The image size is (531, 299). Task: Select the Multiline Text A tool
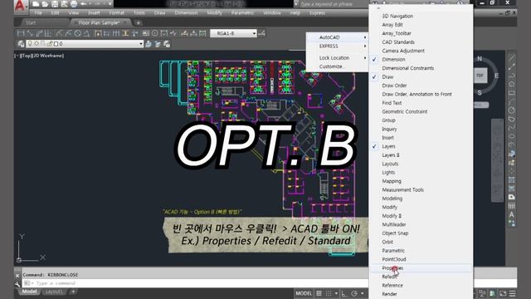pyautogui.click(x=511, y=214)
